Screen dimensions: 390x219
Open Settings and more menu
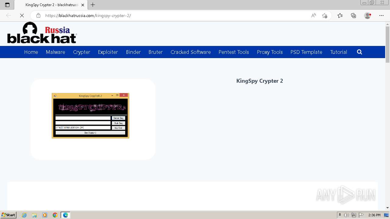[x=381, y=16]
